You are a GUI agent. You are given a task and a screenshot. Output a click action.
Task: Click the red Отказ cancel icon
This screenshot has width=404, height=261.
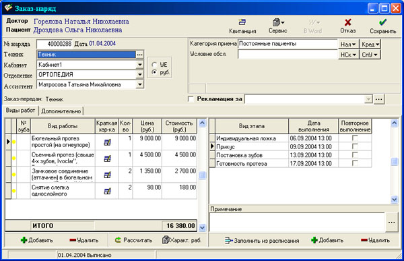pos(348,22)
